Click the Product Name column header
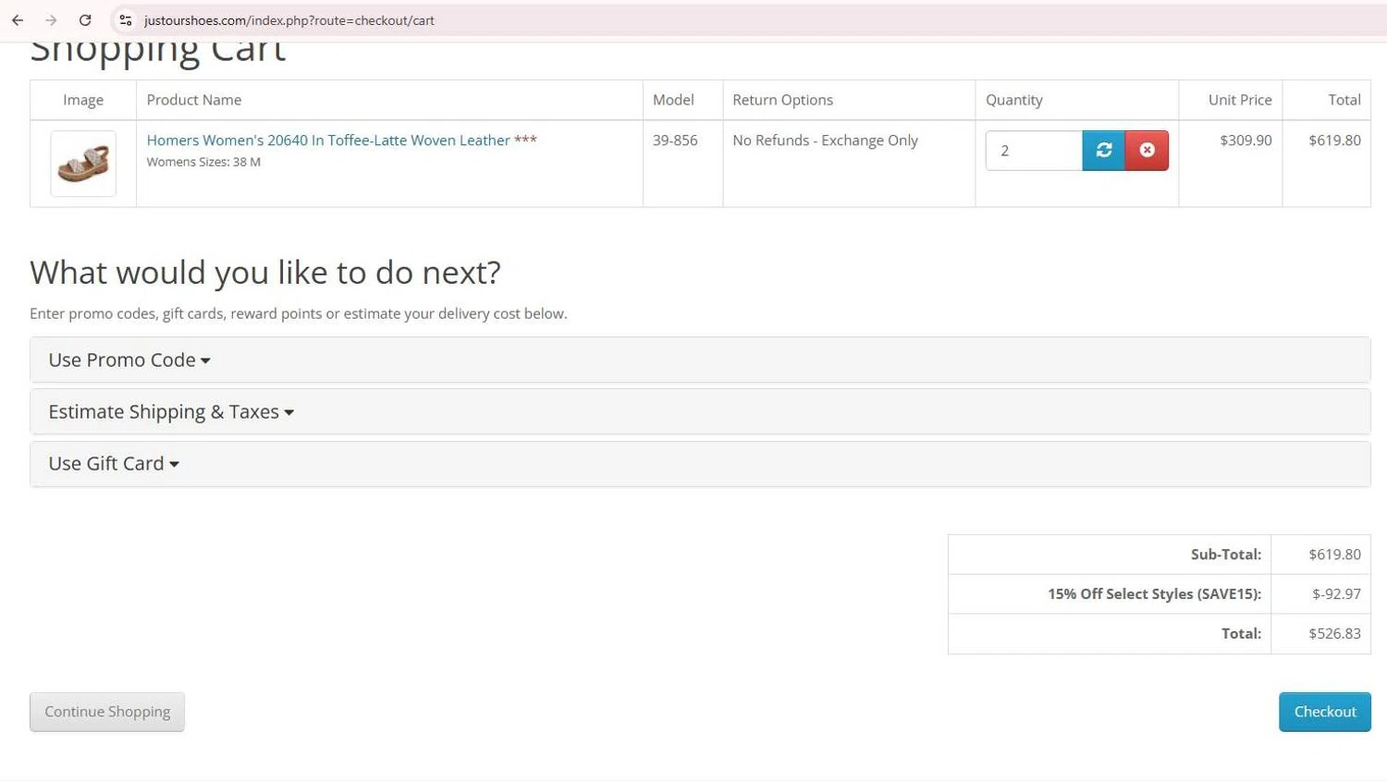The height and width of the screenshot is (781, 1387). [194, 100]
